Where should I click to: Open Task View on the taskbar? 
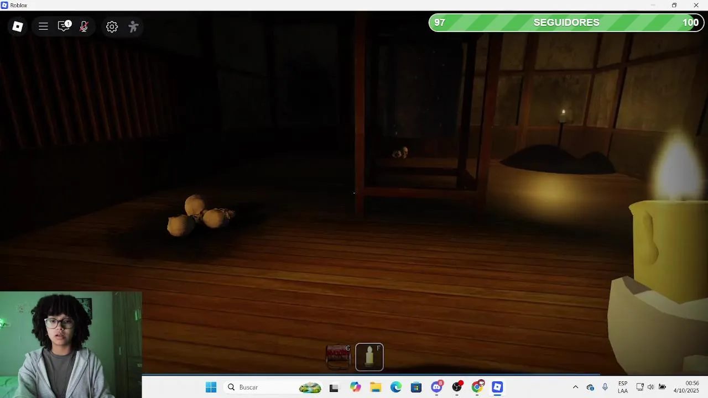point(334,387)
